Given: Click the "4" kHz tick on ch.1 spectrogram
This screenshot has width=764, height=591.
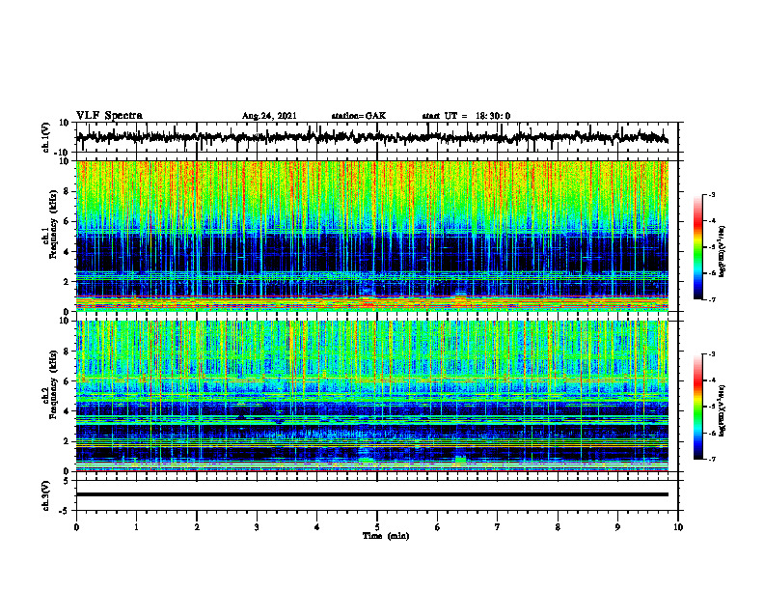Looking at the screenshot, I should pyautogui.click(x=67, y=252).
